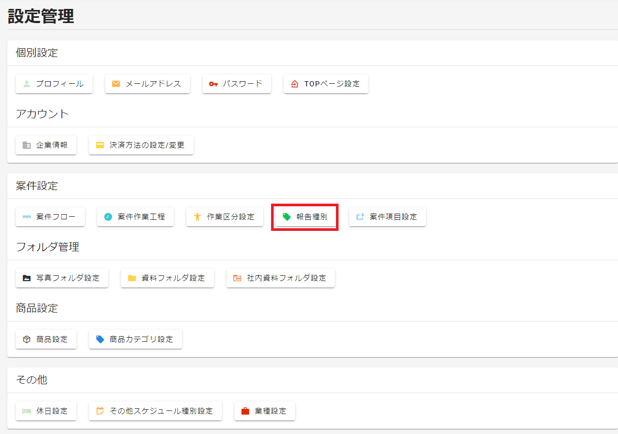Click the 案件設定 section heading
618x434 pixels.
point(37,186)
